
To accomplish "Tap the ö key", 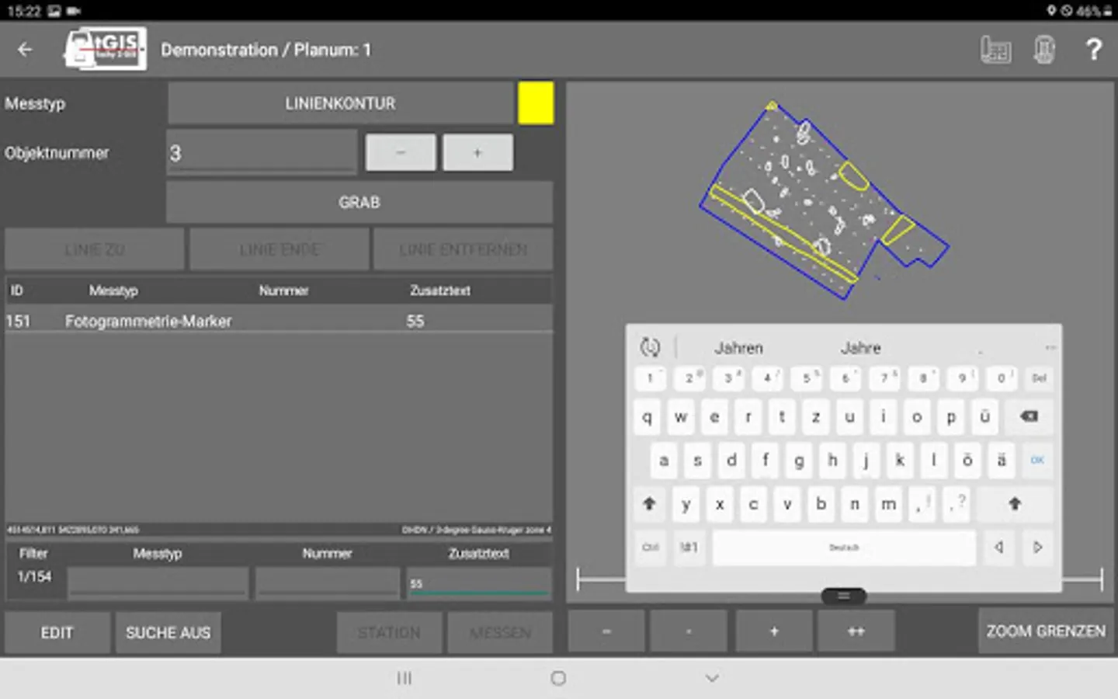I will [x=967, y=460].
